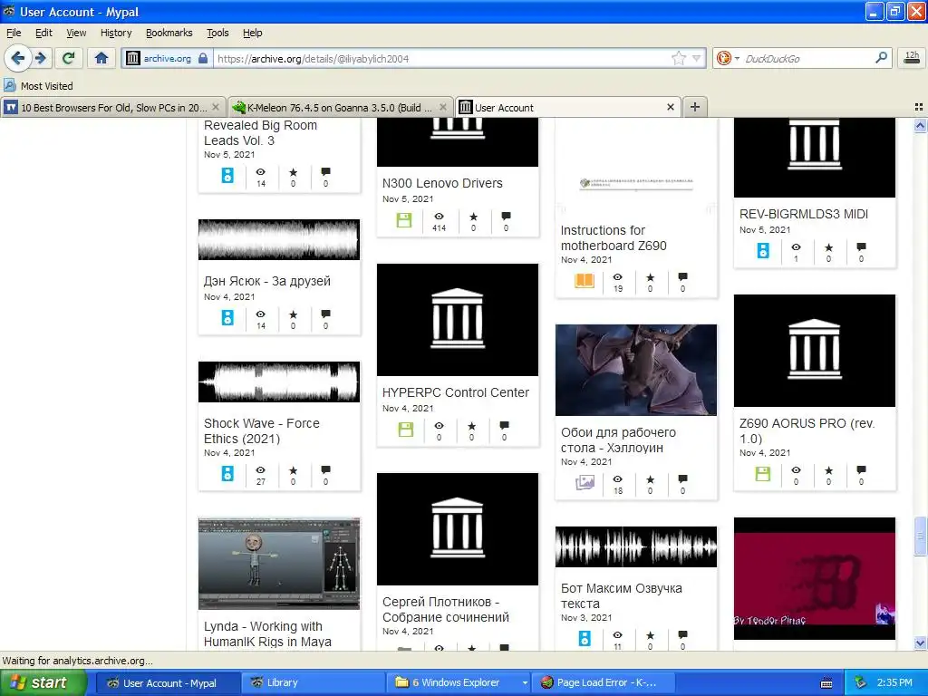The height and width of the screenshot is (696, 928).
Task: Switch to Library window in taskbar
Action: click(x=313, y=682)
